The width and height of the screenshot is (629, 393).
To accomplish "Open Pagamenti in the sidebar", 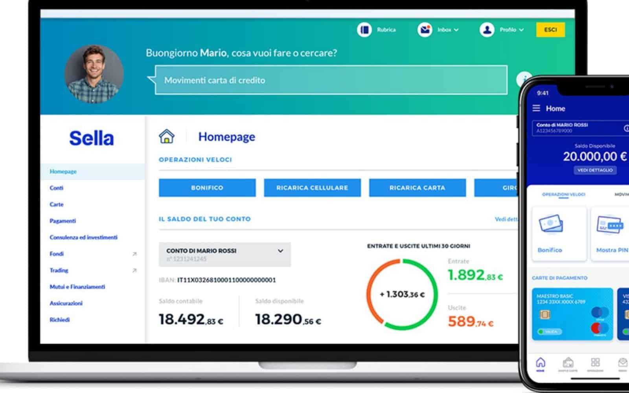I will [63, 221].
